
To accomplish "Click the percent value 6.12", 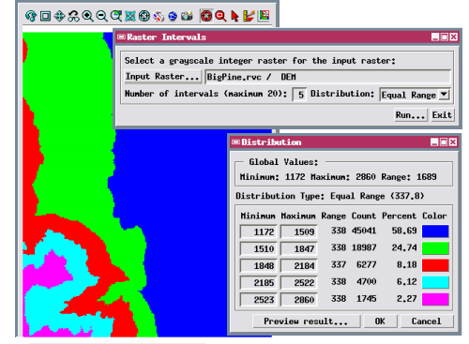I will pos(407,282).
